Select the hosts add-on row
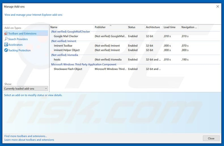 tap(135, 59)
